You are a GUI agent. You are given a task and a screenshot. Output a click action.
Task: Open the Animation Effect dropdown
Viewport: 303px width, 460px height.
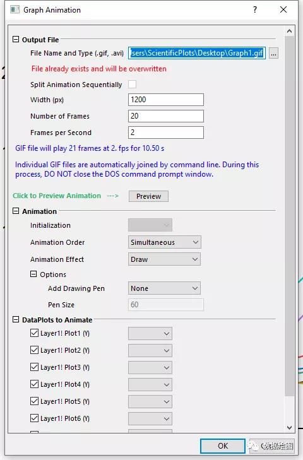pyautogui.click(x=164, y=259)
